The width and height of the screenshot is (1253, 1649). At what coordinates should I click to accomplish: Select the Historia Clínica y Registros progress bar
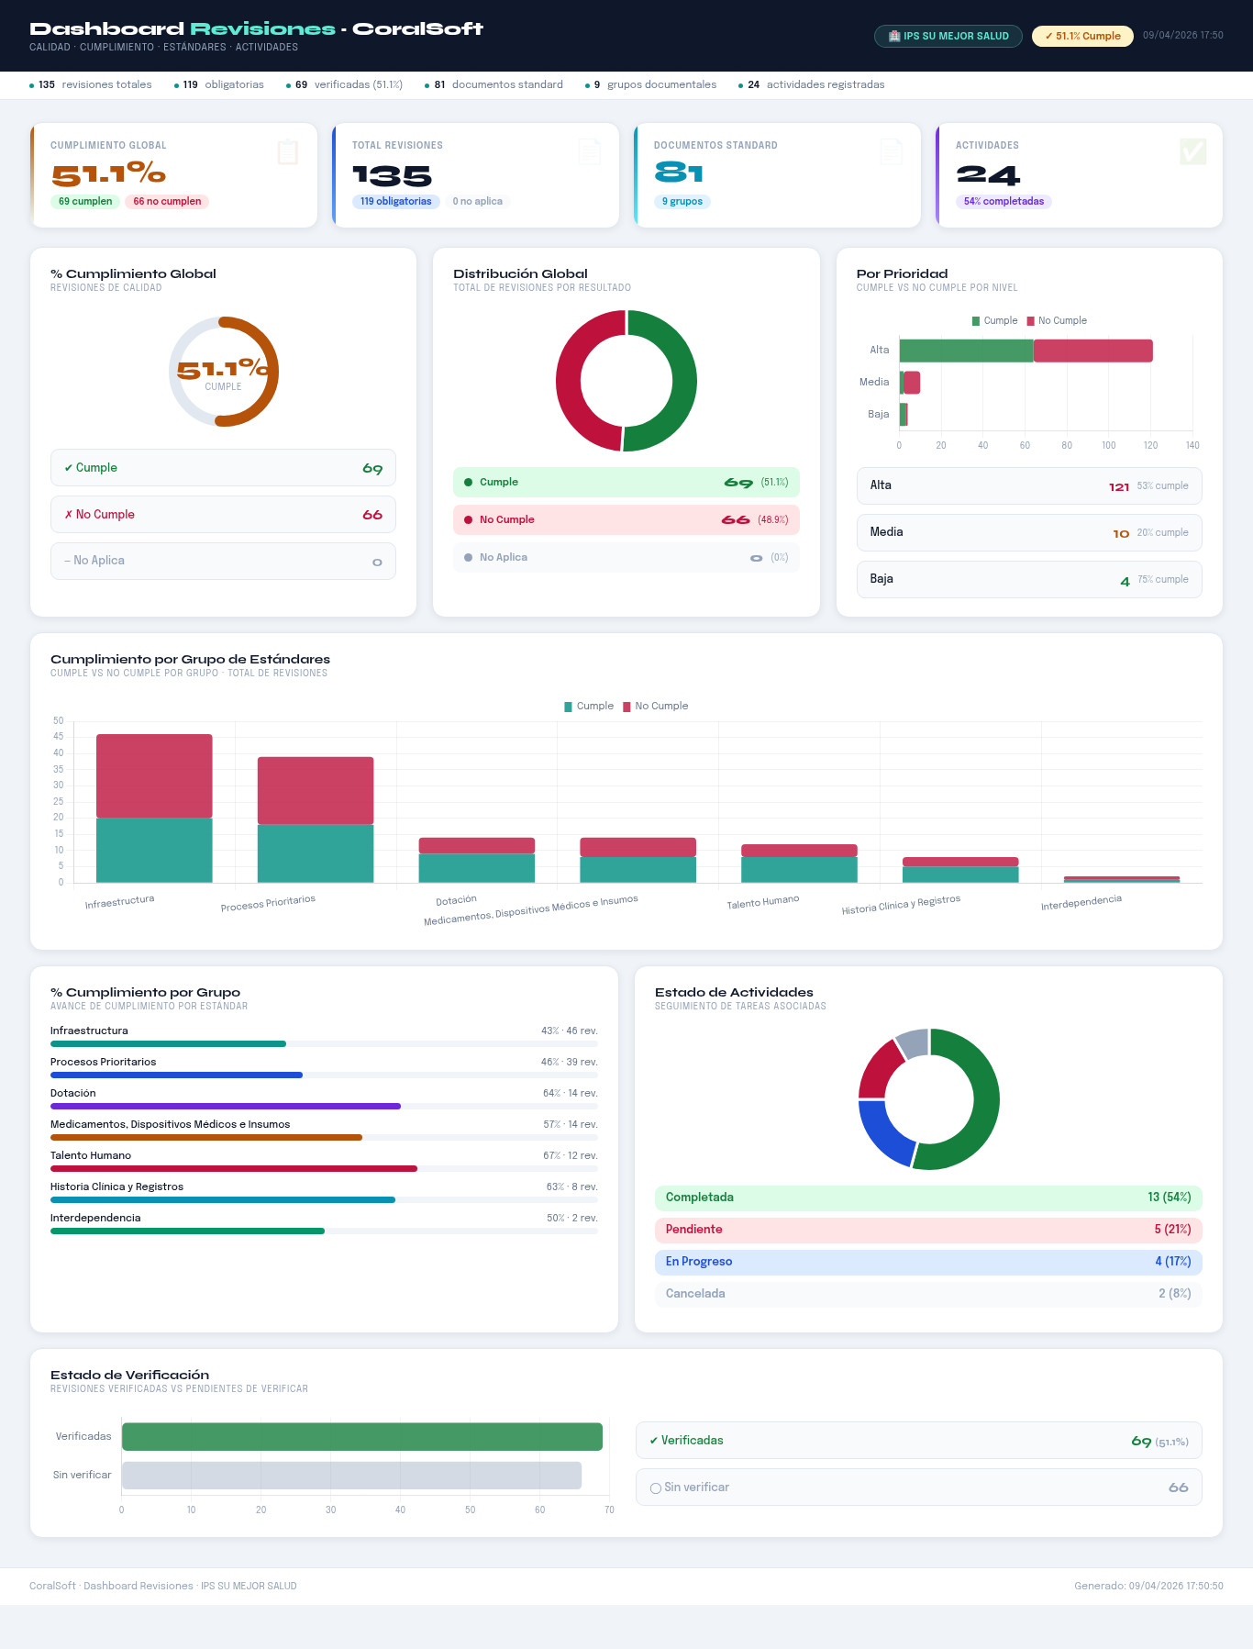[x=324, y=1199]
